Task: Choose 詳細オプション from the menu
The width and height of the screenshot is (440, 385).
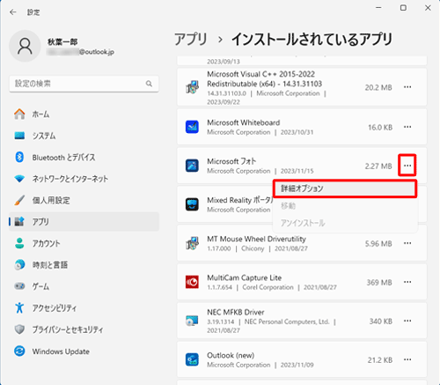Action: (345, 189)
